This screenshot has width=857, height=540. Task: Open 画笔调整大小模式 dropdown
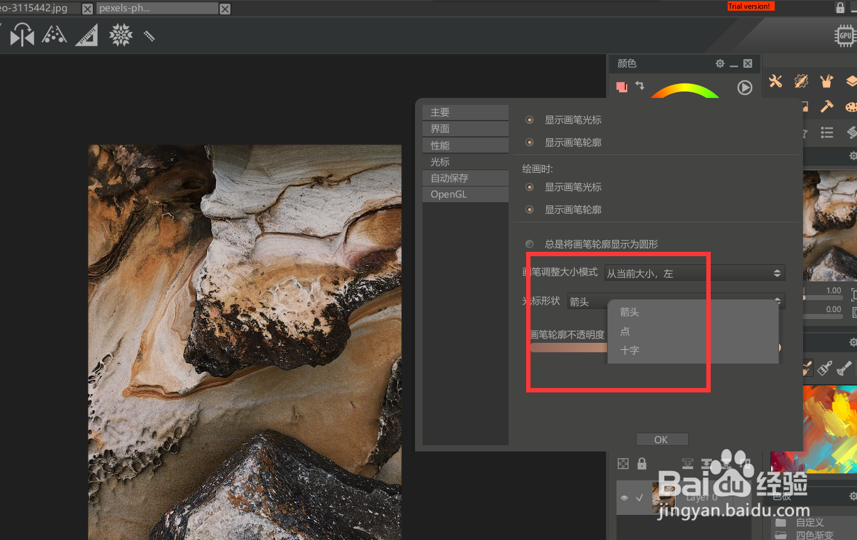pos(694,273)
